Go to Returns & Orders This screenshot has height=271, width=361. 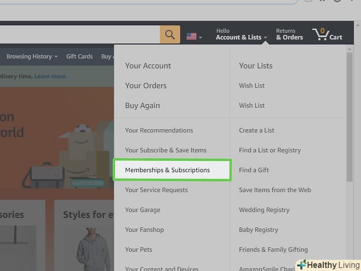290,34
